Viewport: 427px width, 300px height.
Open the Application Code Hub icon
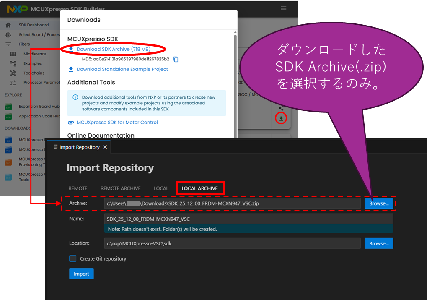pos(8,117)
